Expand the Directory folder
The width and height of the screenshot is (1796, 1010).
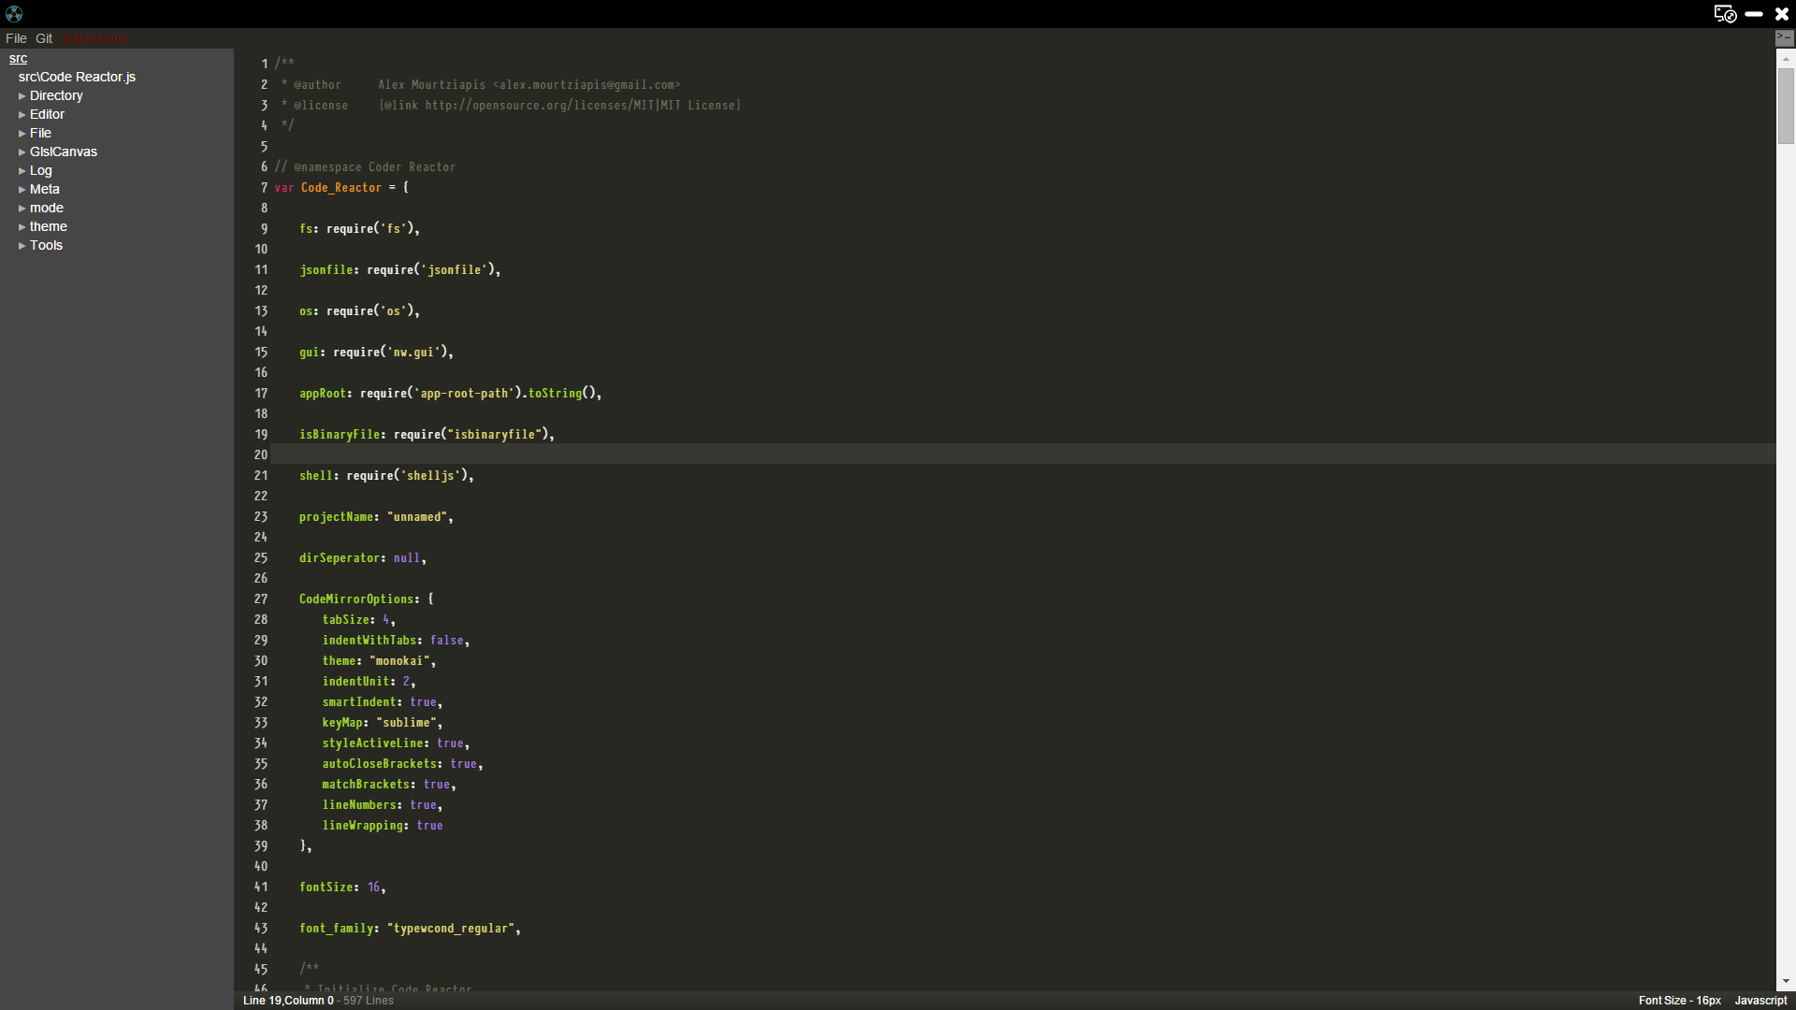point(55,95)
